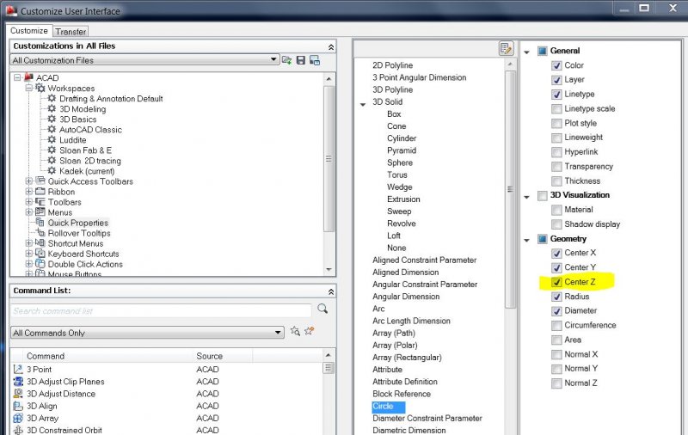Viewport: 688px width, 435px height.
Task: Collapse the Command List panel
Action: [331, 291]
